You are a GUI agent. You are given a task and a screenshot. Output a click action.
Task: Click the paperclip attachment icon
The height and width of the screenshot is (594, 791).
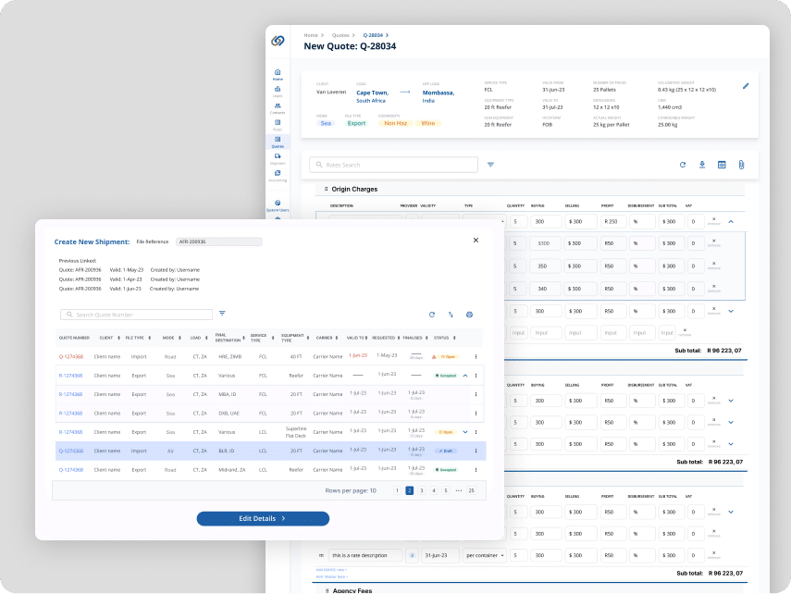coord(741,165)
